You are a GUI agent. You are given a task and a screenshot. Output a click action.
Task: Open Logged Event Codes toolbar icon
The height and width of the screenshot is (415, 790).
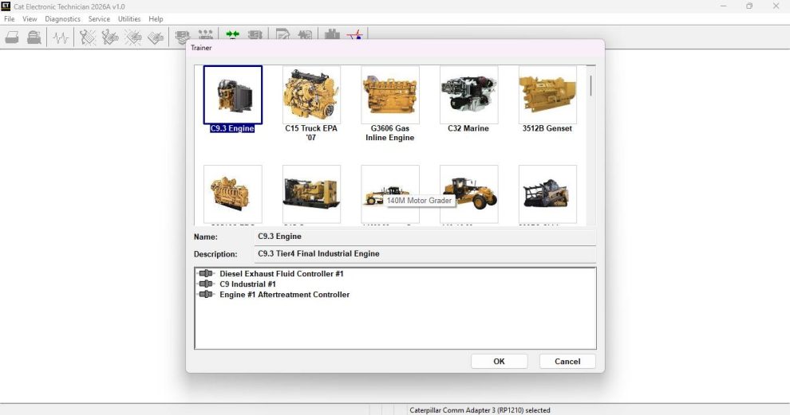pyautogui.click(x=156, y=37)
